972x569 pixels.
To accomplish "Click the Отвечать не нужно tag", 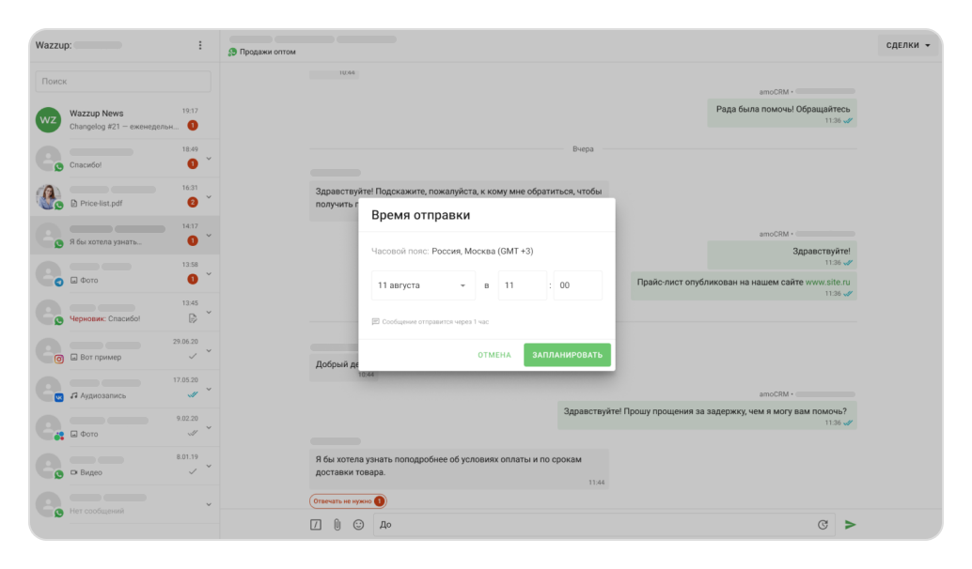I will [347, 501].
